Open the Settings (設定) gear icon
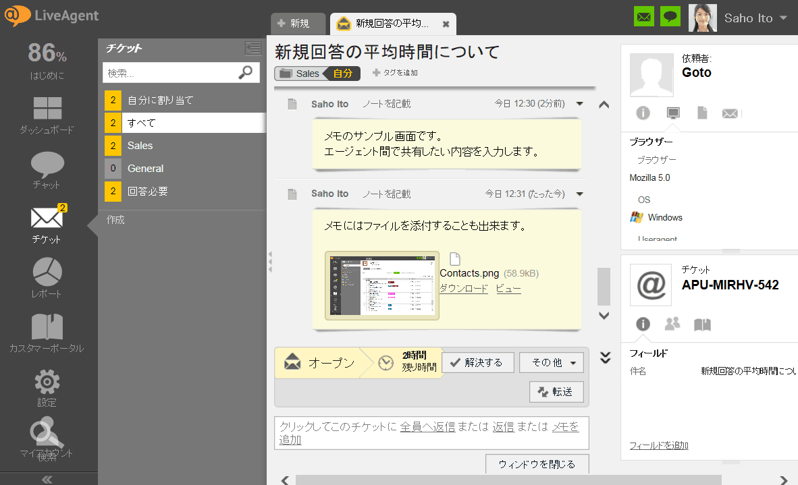 [x=47, y=382]
